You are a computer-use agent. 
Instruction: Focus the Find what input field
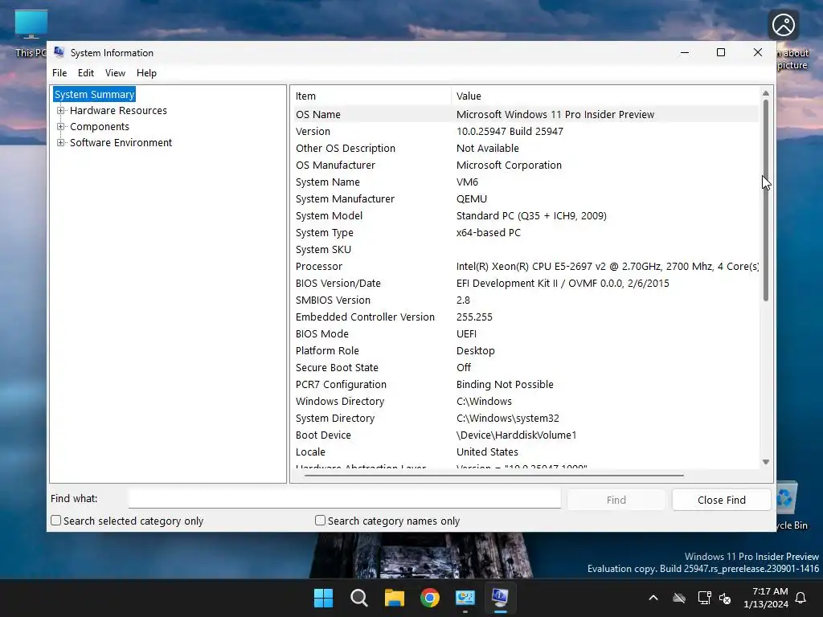click(x=345, y=499)
